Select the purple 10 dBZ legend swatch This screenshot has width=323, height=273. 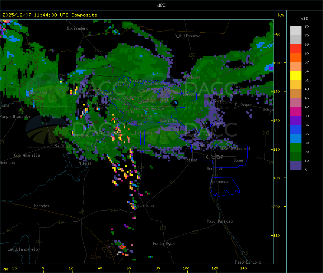[296, 165]
